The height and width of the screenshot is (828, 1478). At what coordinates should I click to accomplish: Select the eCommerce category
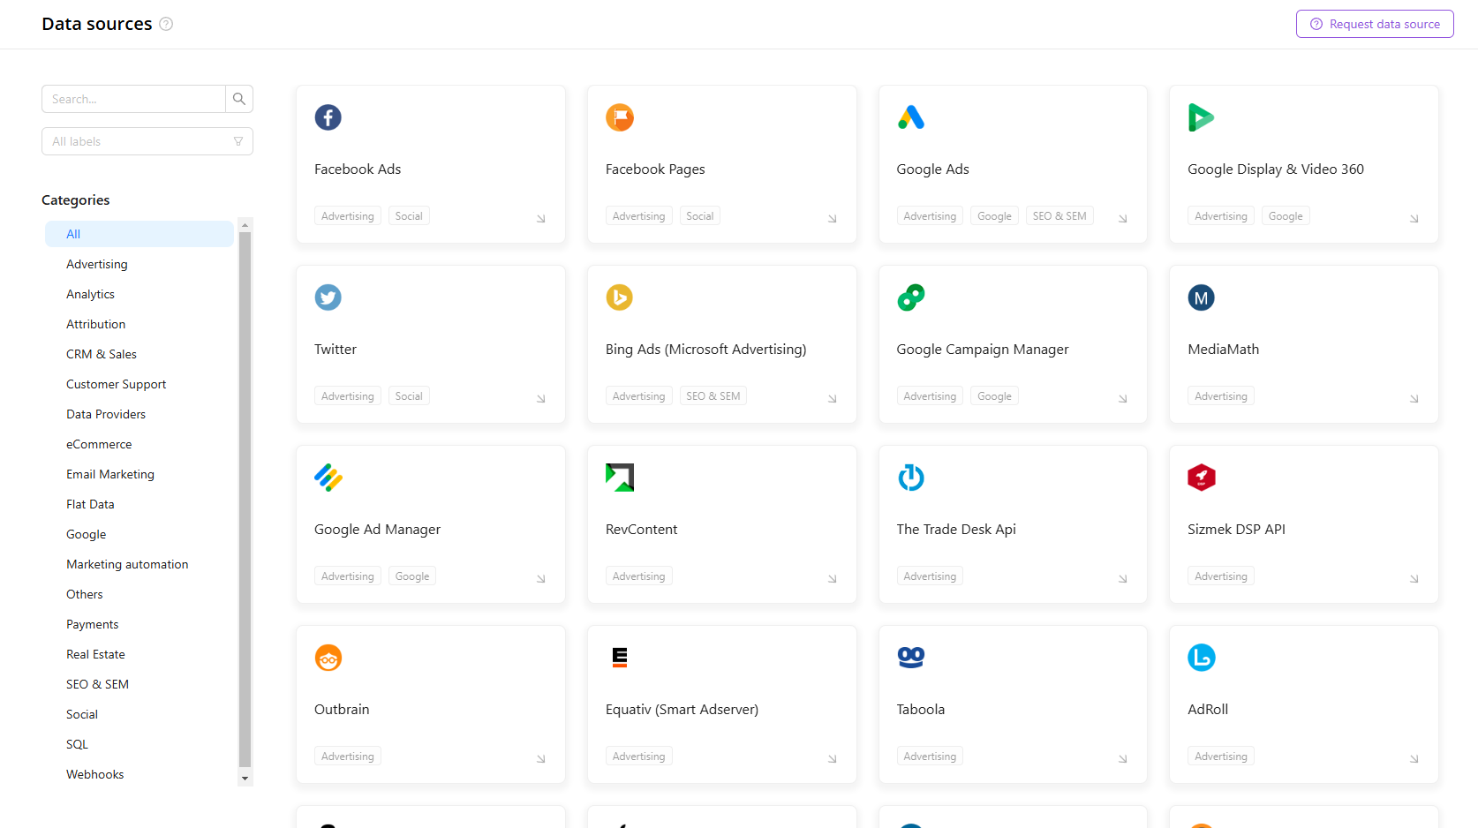99,444
